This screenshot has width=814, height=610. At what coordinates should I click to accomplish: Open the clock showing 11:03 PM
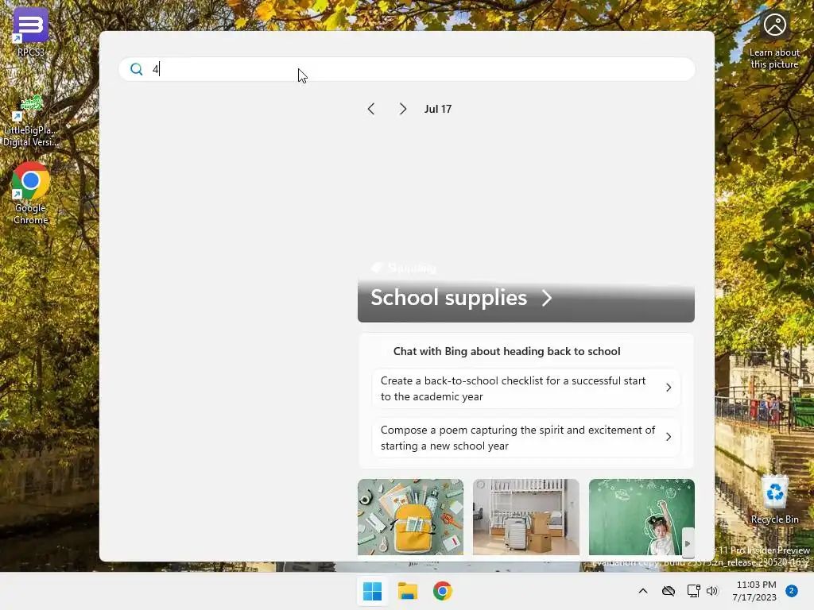(x=754, y=591)
